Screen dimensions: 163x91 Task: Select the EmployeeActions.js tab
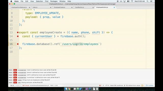point(102,7)
